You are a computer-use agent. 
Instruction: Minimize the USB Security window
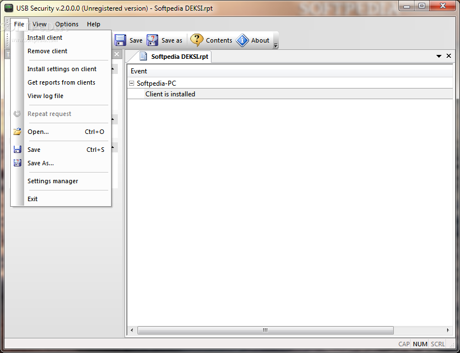click(407, 6)
